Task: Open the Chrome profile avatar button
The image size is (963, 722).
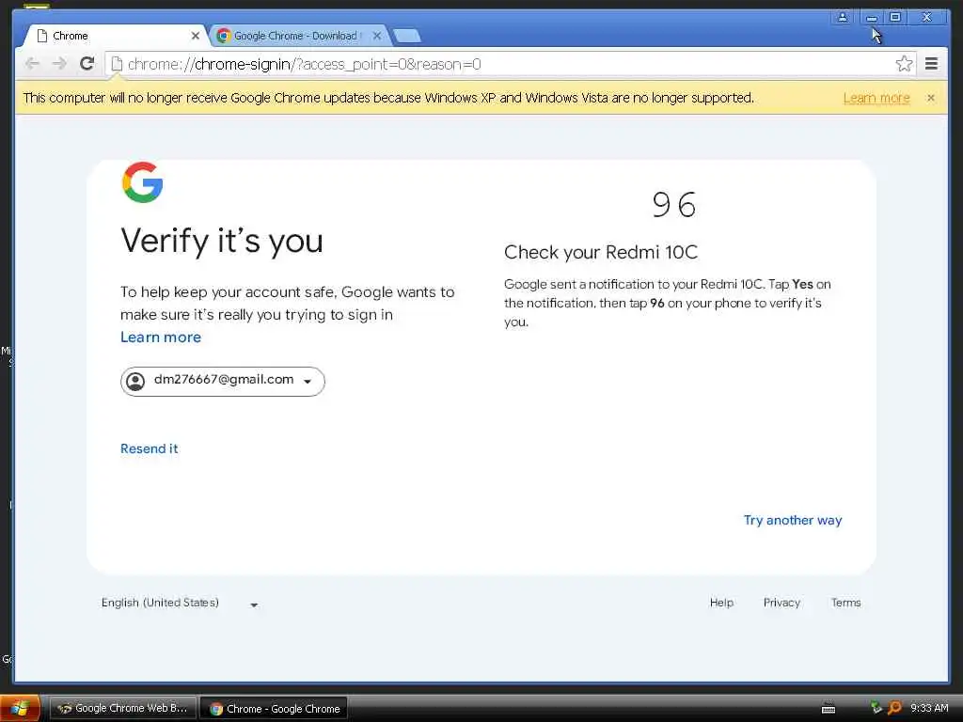Action: pyautogui.click(x=843, y=17)
